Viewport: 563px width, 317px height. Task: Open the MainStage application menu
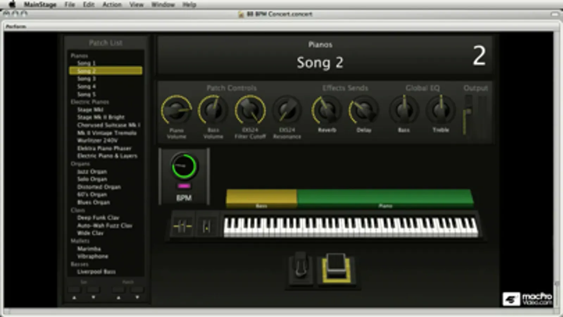[x=40, y=5]
